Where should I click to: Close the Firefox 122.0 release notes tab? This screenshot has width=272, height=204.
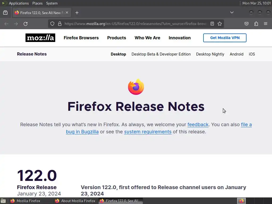(67, 12)
